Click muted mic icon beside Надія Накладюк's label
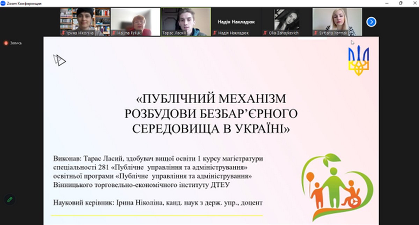Screen dimensions: 419x225 click(x=215, y=33)
